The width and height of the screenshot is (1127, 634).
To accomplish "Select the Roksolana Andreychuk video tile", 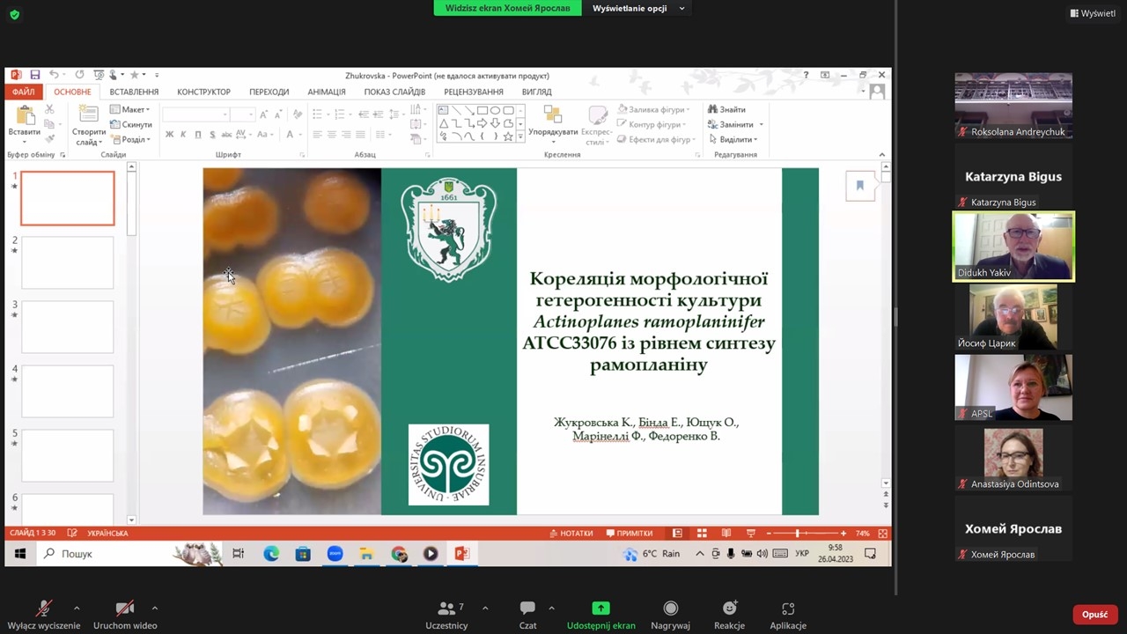I will (x=1013, y=105).
